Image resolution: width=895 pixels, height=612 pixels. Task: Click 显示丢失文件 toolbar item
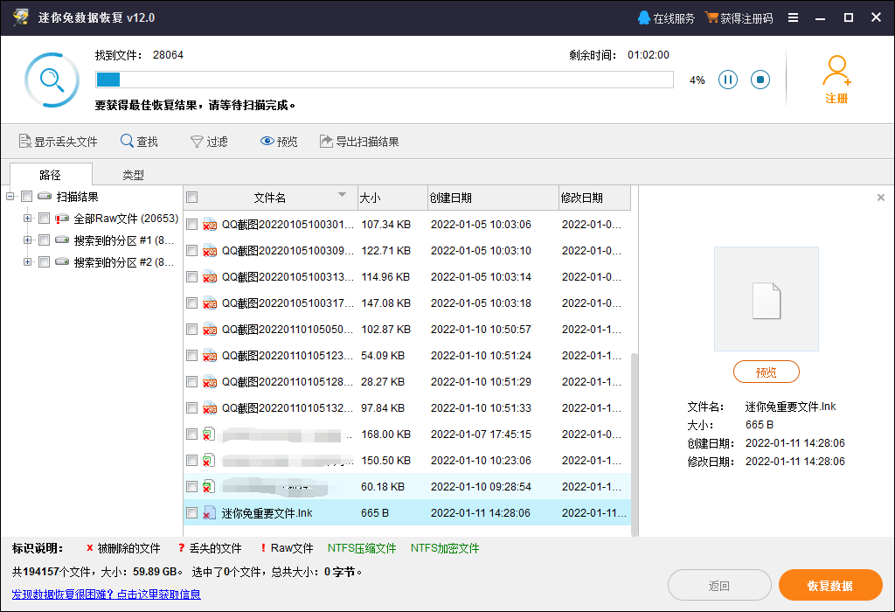point(59,141)
